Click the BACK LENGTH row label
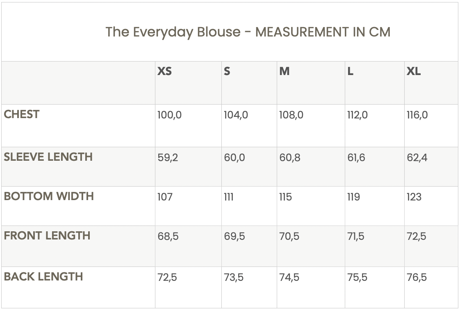Viewport: 460px width, 310px height. pyautogui.click(x=43, y=277)
